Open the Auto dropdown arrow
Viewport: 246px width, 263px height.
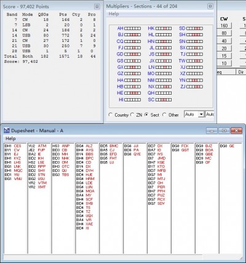point(202,114)
